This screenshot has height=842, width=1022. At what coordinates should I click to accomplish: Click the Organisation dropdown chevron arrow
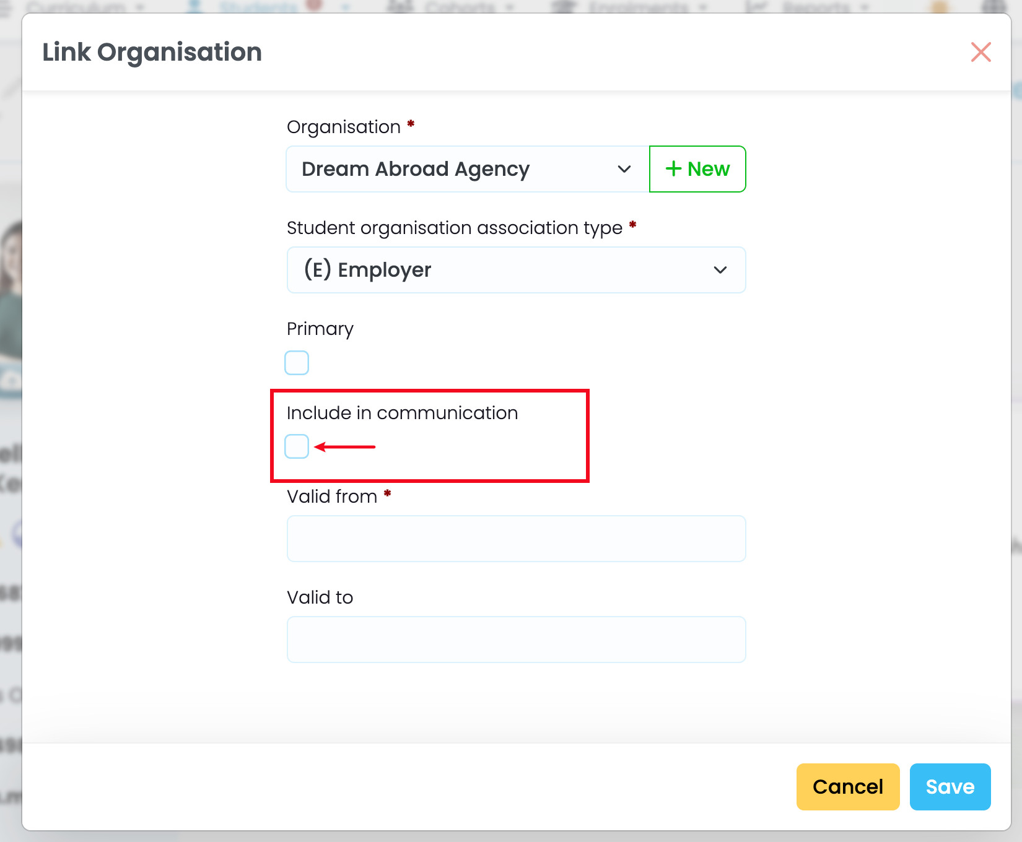coord(624,169)
